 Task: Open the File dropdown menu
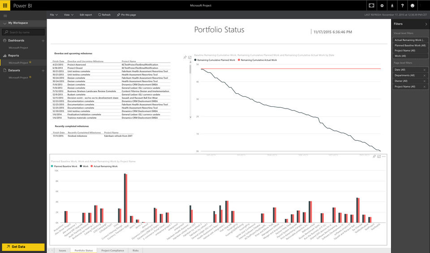point(54,15)
